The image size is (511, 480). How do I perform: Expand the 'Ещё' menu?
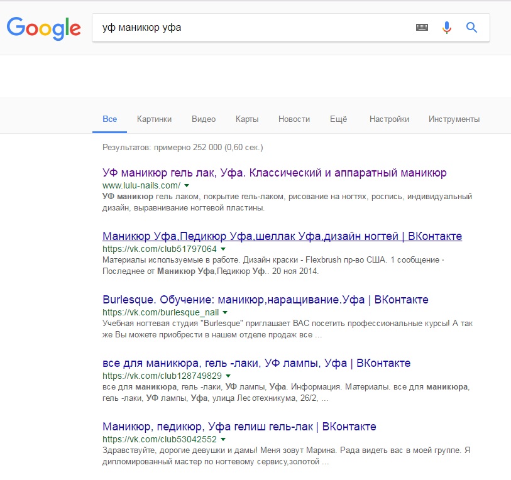pyautogui.click(x=338, y=119)
